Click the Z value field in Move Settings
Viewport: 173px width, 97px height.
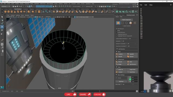(134, 81)
